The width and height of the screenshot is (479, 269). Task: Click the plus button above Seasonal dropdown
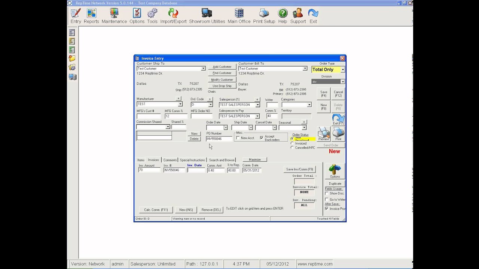tap(304, 122)
